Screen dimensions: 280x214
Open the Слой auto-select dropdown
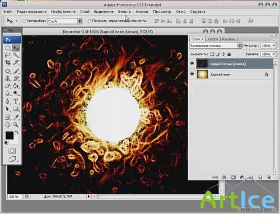click(65, 21)
